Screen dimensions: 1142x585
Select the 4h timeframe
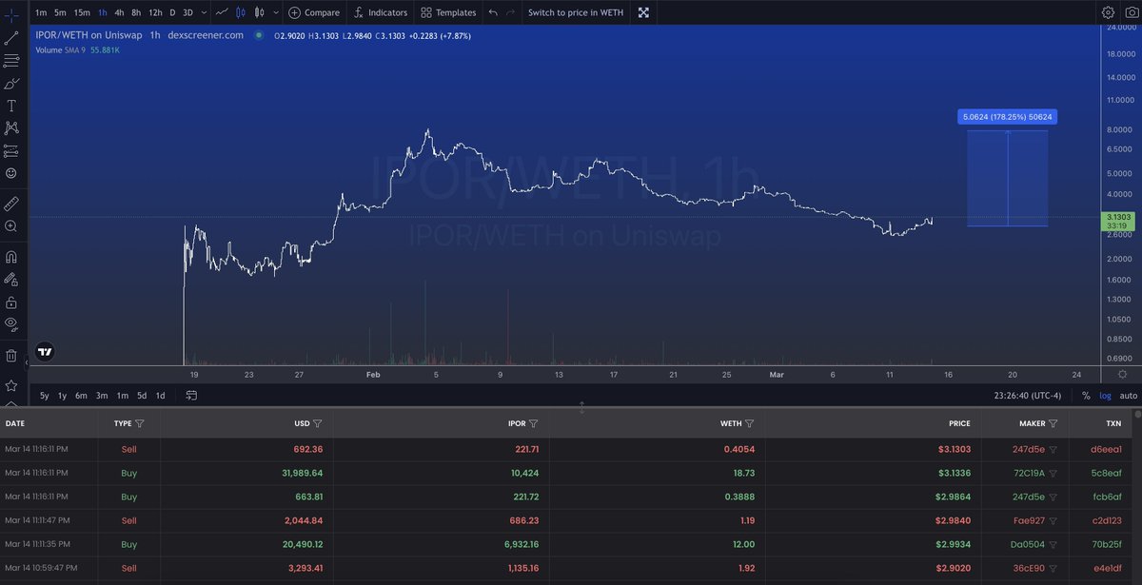119,12
